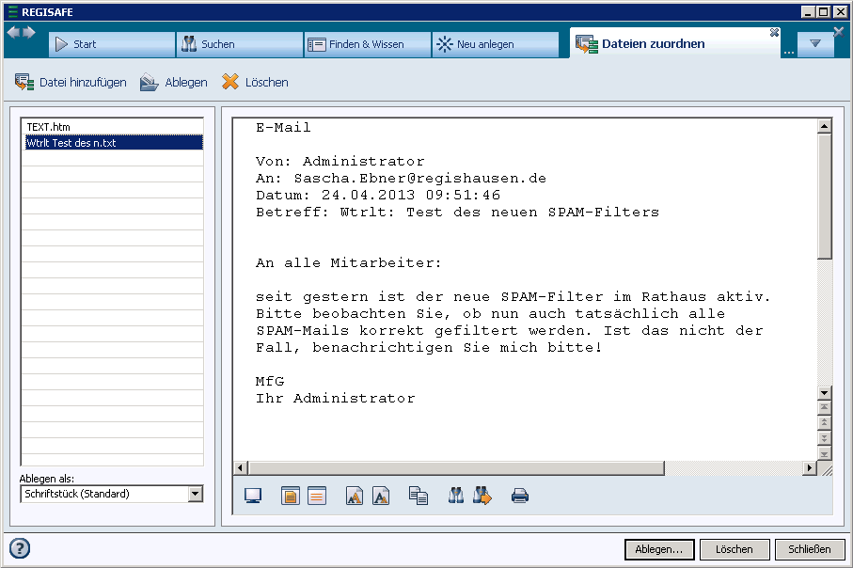Screen dimensions: 853x568
Task: Click the tab overflow ellipsis button
Action: (788, 52)
